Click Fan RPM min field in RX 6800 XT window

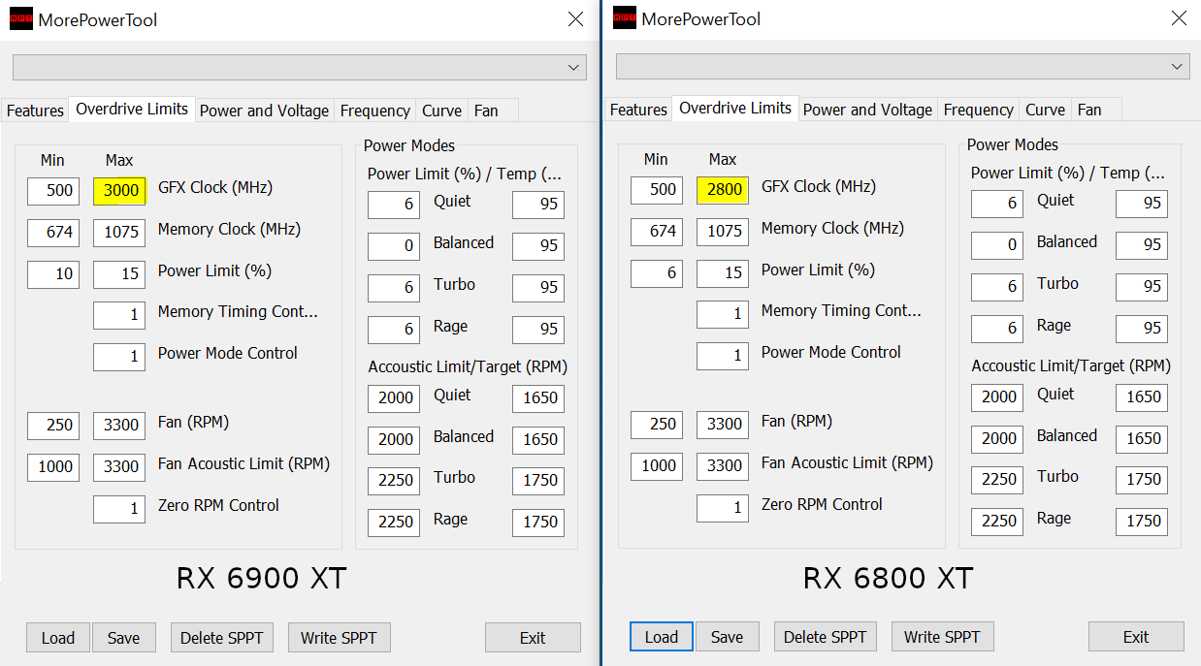[x=657, y=425]
